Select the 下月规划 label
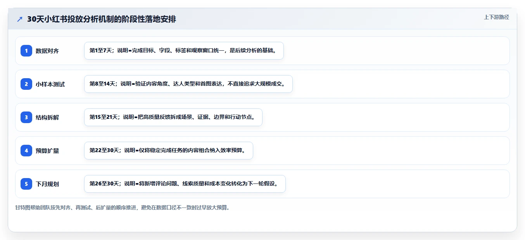The height and width of the screenshot is (240, 525). click(47, 184)
